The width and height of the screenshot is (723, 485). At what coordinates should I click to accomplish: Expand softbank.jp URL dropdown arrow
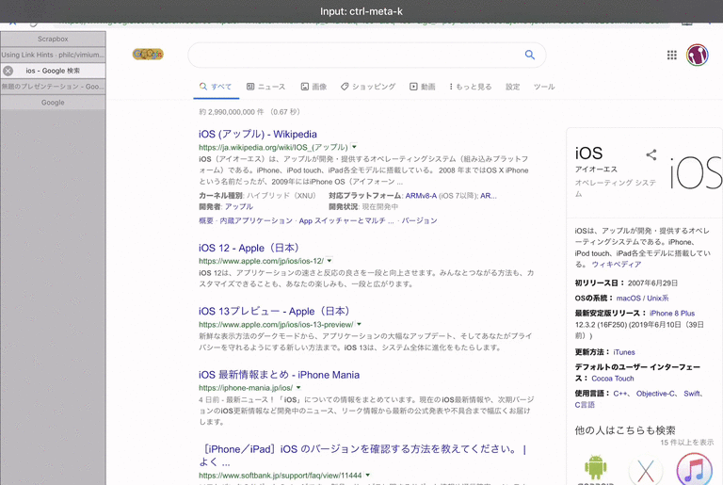(367, 475)
